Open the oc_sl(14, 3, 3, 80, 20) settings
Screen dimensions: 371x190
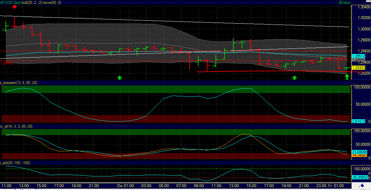click(x=16, y=127)
